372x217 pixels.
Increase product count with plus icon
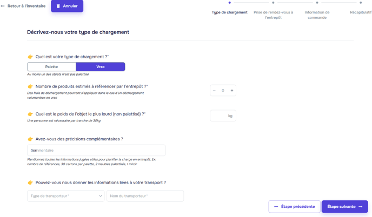tap(232, 91)
